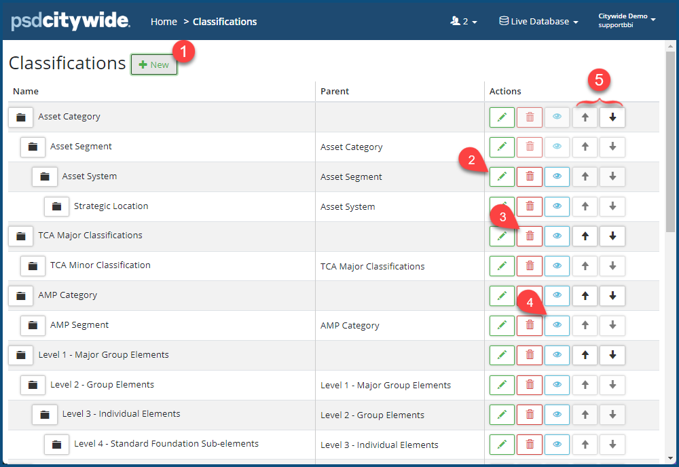Image resolution: width=679 pixels, height=467 pixels.
Task: Open the Live Database dropdown
Action: (538, 21)
